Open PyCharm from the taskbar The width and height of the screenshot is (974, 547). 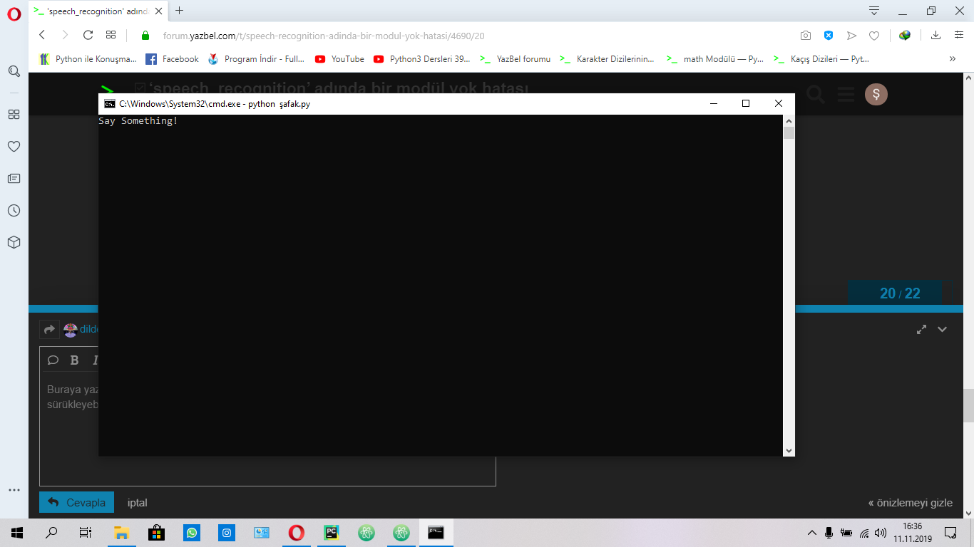(x=332, y=532)
